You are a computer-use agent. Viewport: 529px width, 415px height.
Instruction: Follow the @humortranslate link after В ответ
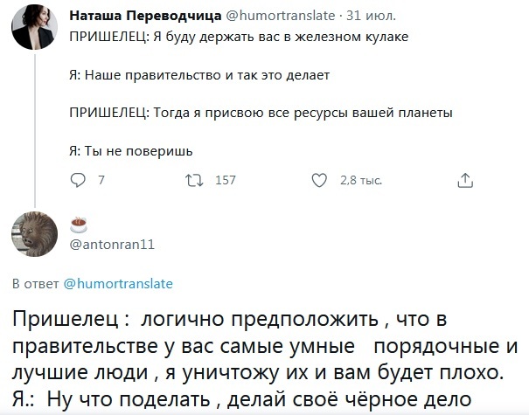pyautogui.click(x=118, y=283)
